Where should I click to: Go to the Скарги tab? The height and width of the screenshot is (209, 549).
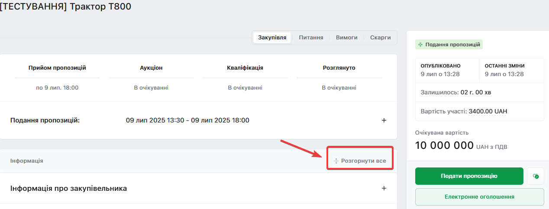click(x=380, y=38)
